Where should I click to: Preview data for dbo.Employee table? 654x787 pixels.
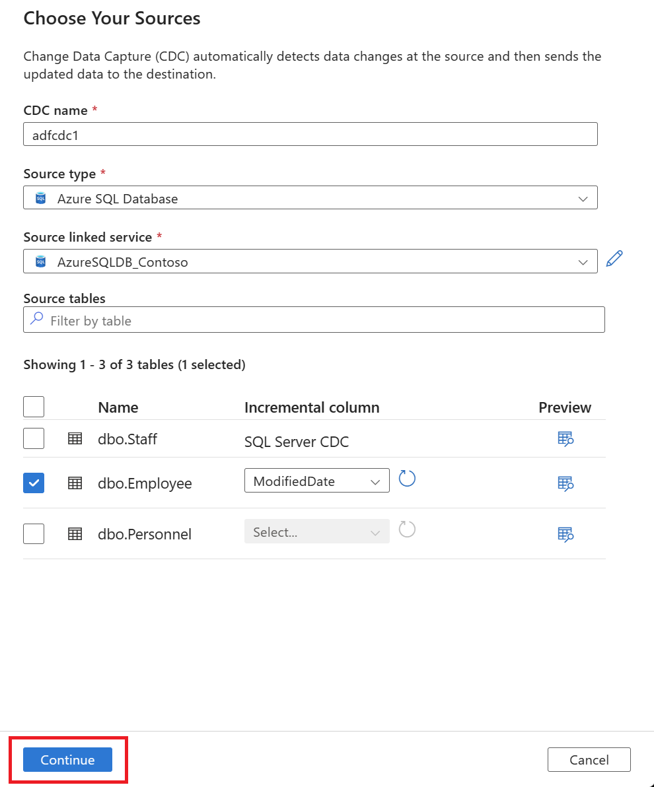pyautogui.click(x=565, y=483)
